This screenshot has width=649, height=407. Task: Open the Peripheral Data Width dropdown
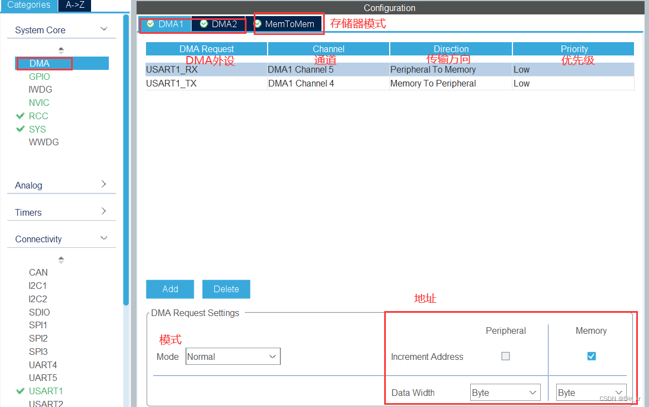tap(505, 392)
